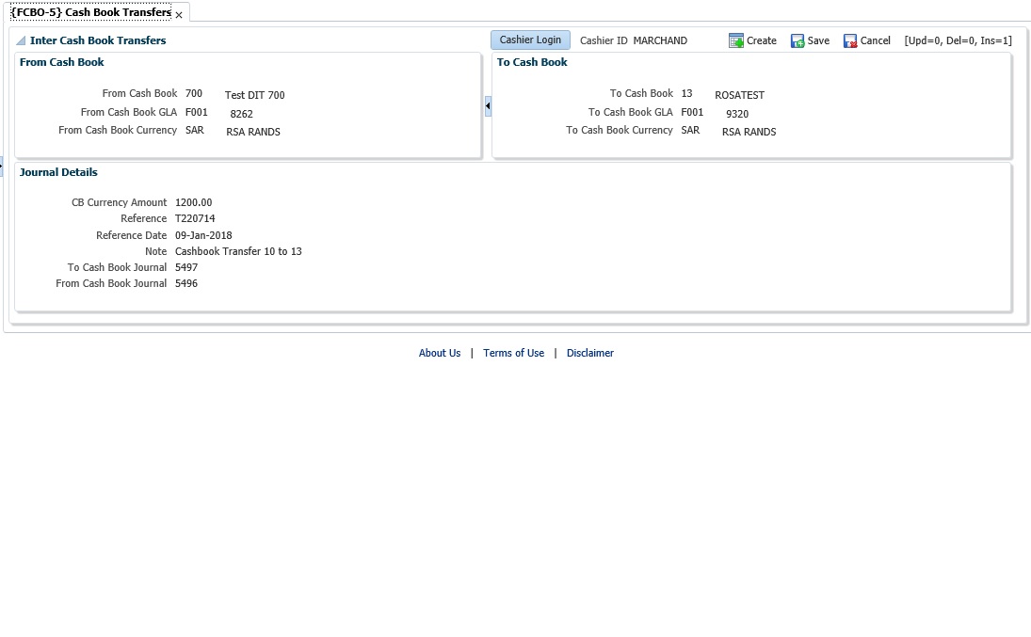Collapse the panel using the splitter arrow
Viewport: 1031px width, 637px height.
click(x=488, y=106)
